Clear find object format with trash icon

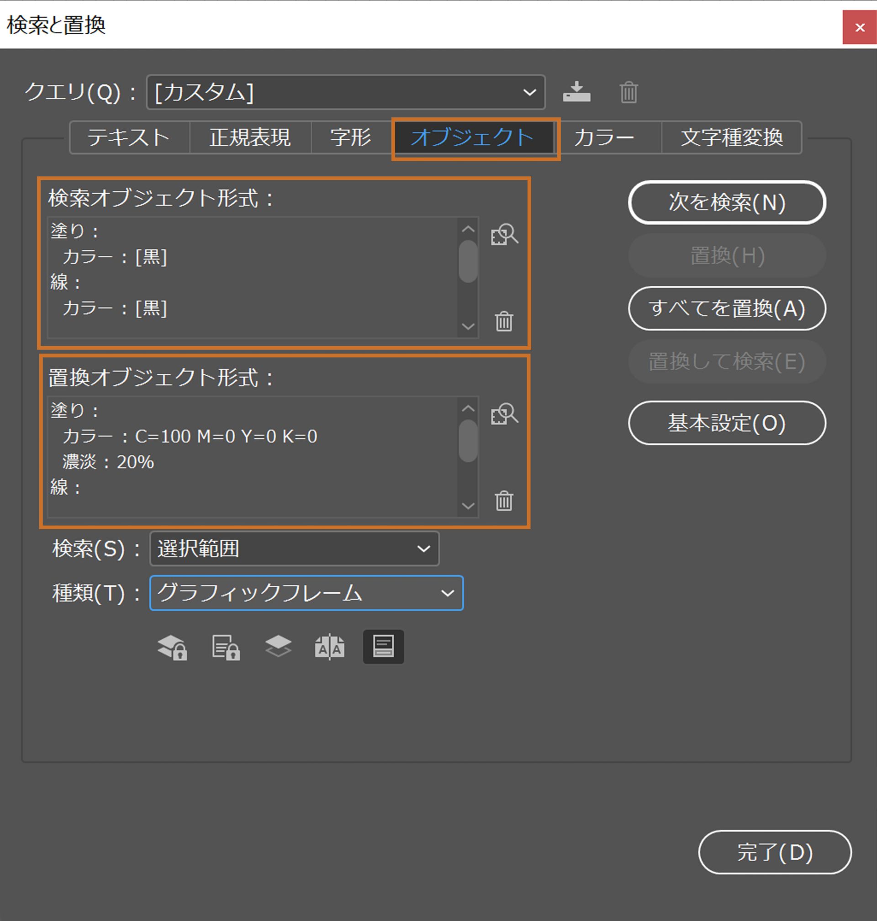pos(504,321)
